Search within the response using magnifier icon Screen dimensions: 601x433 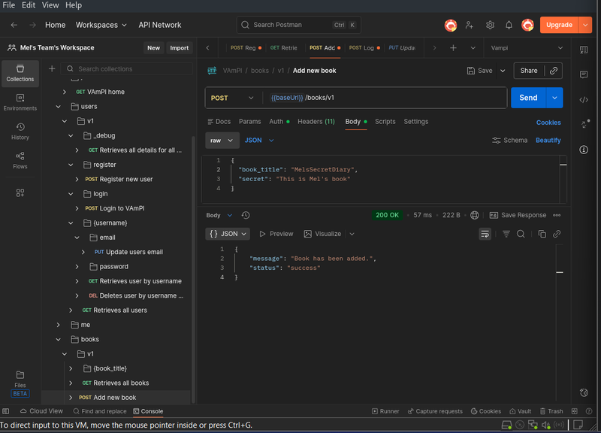(521, 234)
